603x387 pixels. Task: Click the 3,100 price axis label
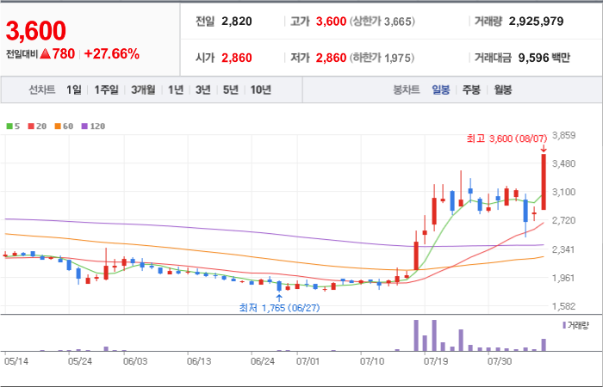[563, 192]
